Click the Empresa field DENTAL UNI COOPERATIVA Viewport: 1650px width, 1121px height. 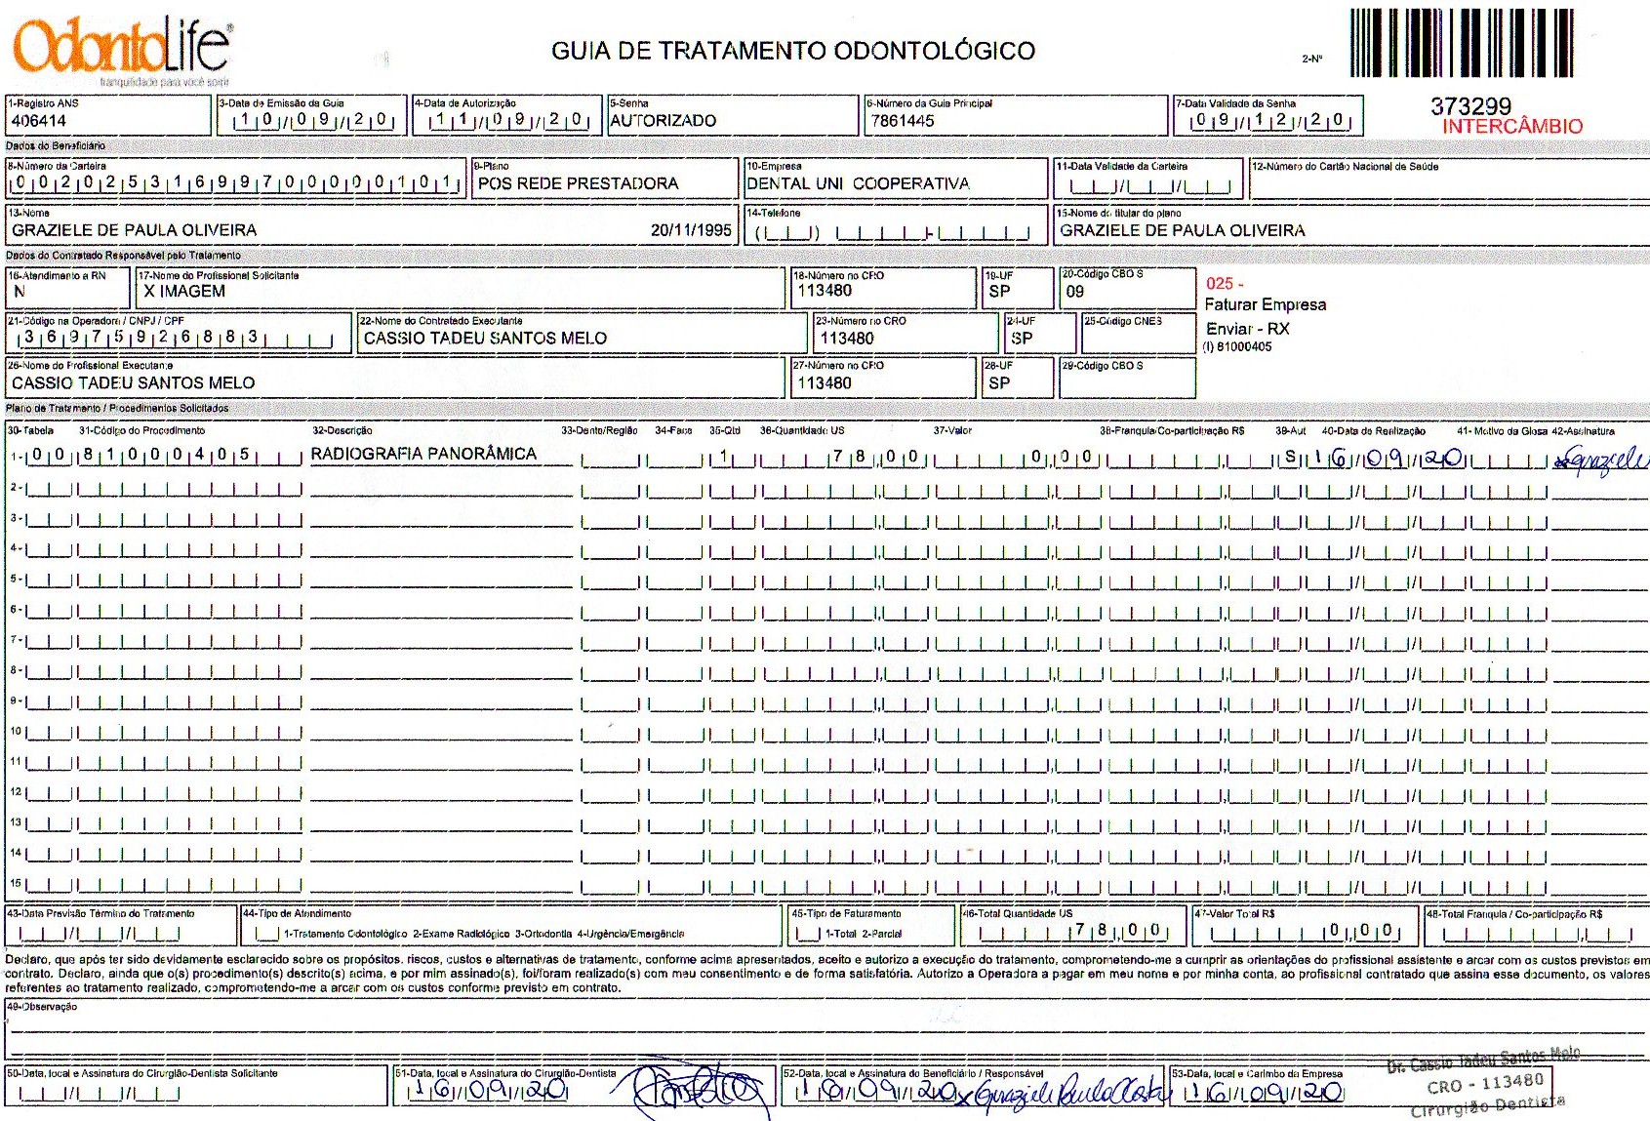tap(896, 179)
